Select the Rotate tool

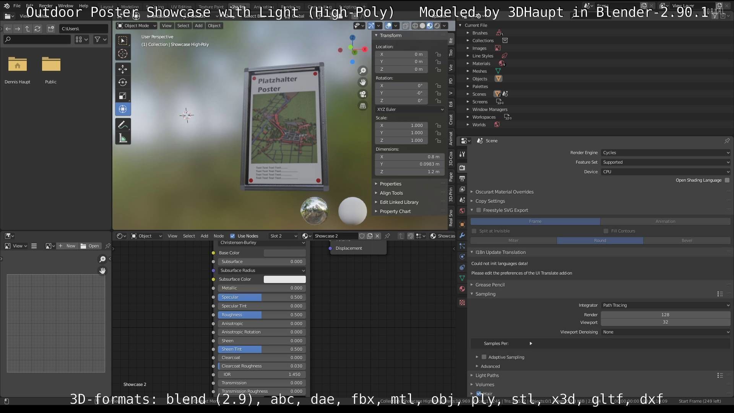(x=123, y=82)
